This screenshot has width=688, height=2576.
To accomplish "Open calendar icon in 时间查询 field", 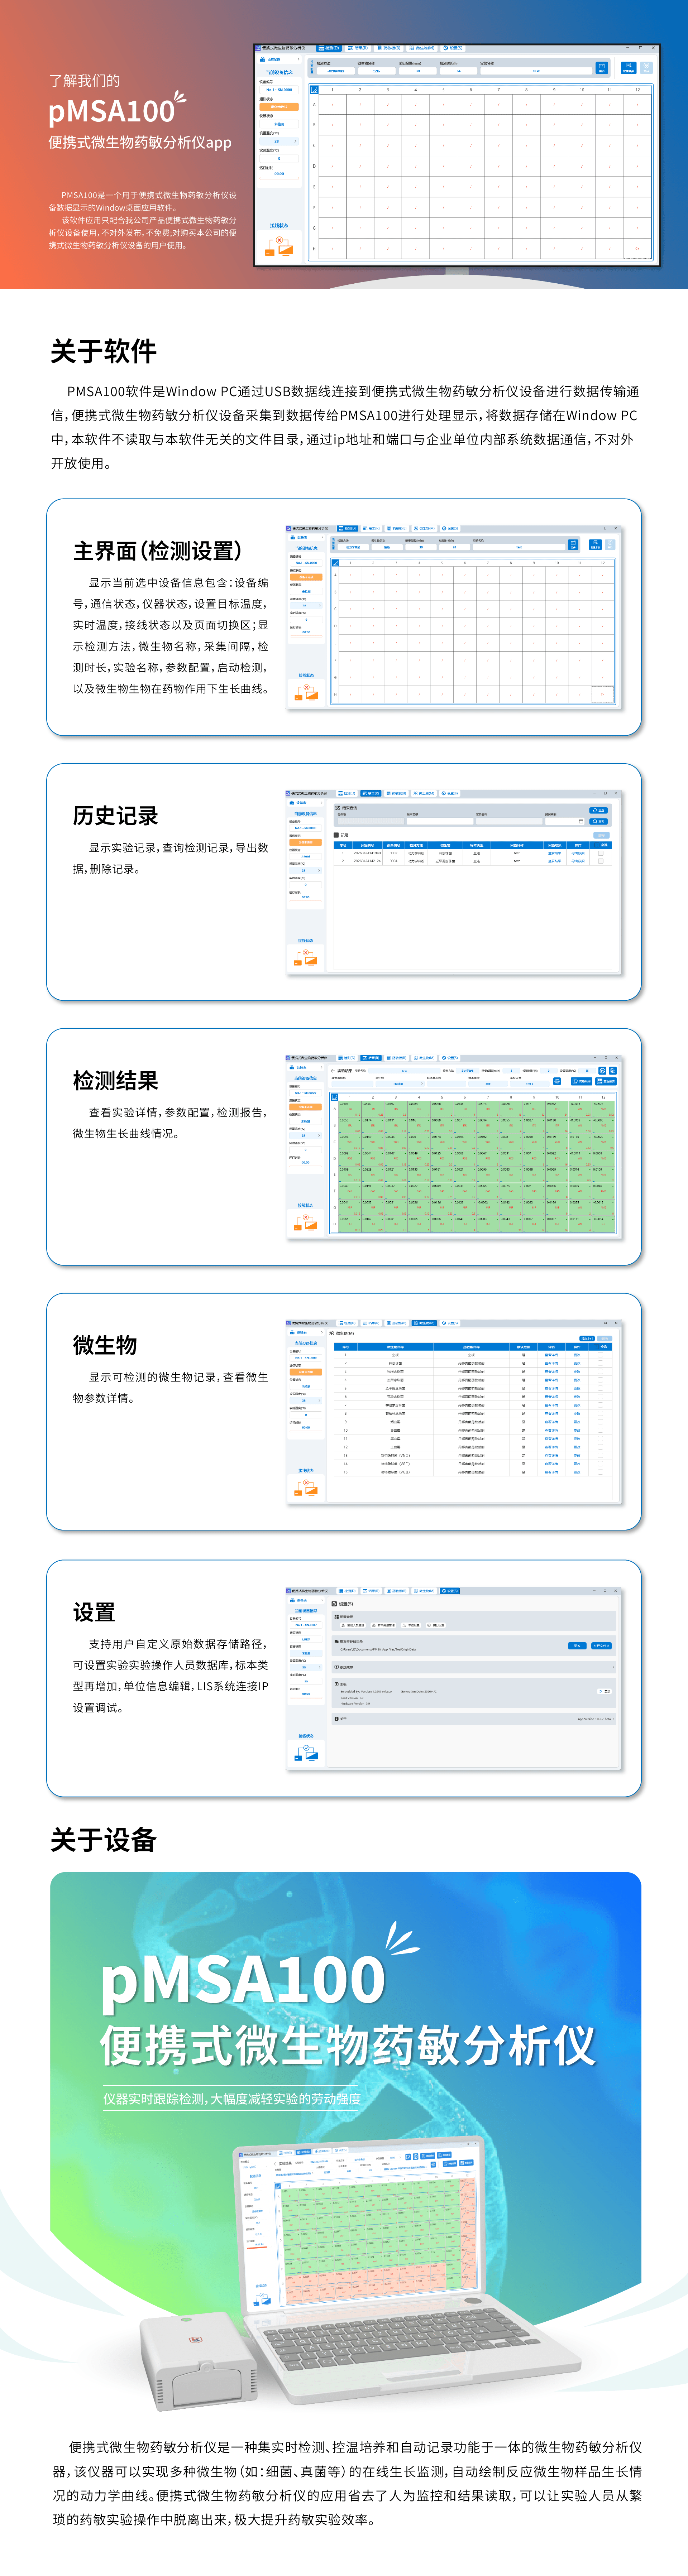I will point(581,821).
